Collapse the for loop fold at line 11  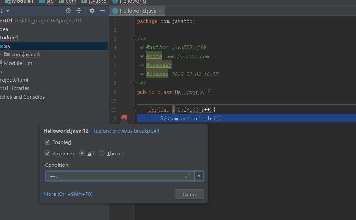[x=134, y=109]
